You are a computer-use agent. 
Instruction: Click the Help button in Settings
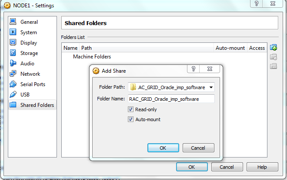tap(262, 167)
